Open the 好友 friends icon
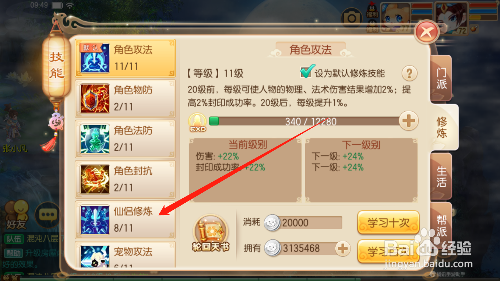The image size is (500, 281). click(x=17, y=215)
